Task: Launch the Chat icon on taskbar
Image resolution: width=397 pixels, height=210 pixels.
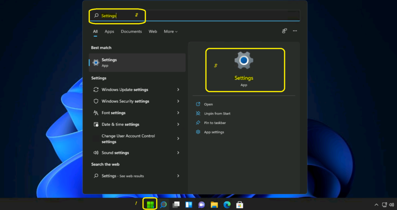Action: [x=202, y=205]
